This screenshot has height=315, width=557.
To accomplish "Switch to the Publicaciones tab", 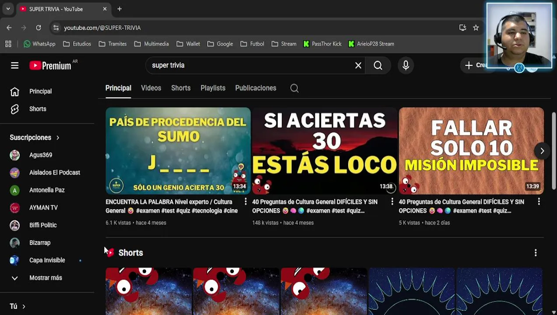I will [x=256, y=88].
